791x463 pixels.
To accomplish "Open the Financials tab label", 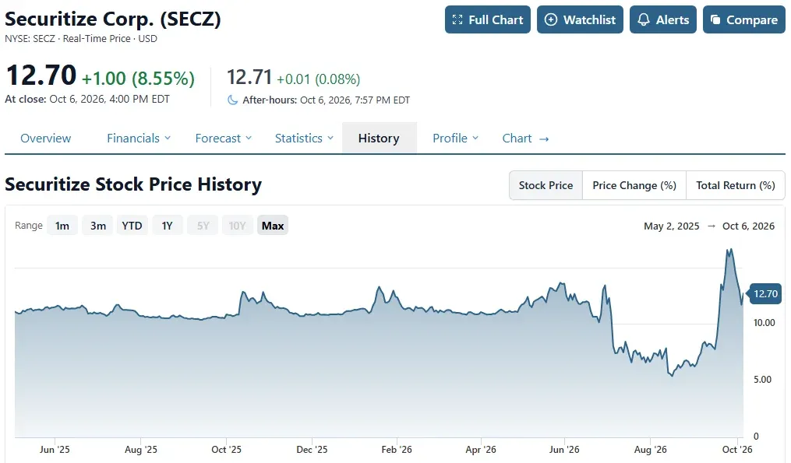I will pyautogui.click(x=133, y=138).
